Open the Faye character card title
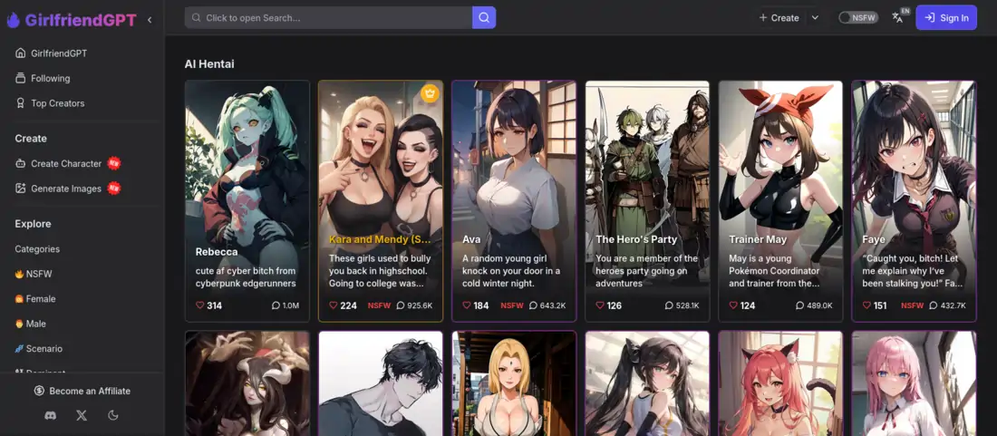 pyautogui.click(x=874, y=239)
